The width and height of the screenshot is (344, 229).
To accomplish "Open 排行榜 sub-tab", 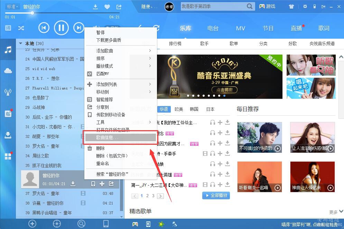I will click(x=175, y=44).
